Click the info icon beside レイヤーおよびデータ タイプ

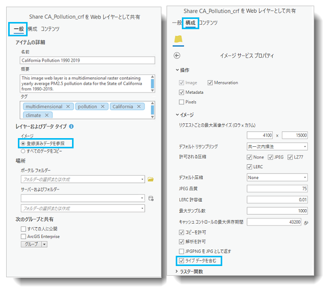(x=71, y=126)
